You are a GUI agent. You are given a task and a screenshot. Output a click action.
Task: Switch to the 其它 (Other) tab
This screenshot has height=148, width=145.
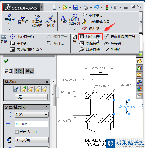click(x=29, y=71)
